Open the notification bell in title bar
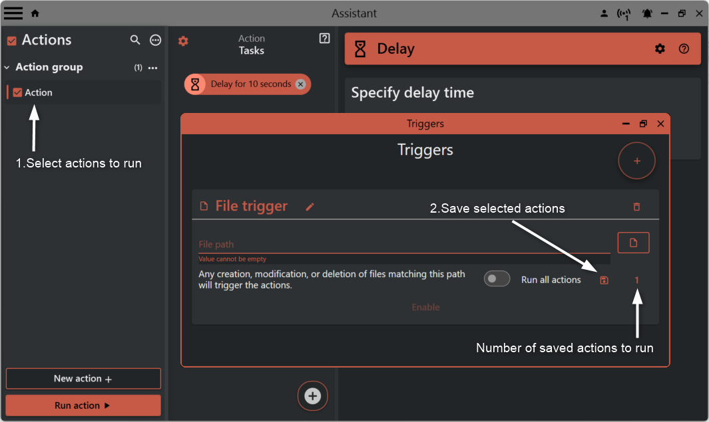Viewport: 709px width, 422px height. [646, 13]
